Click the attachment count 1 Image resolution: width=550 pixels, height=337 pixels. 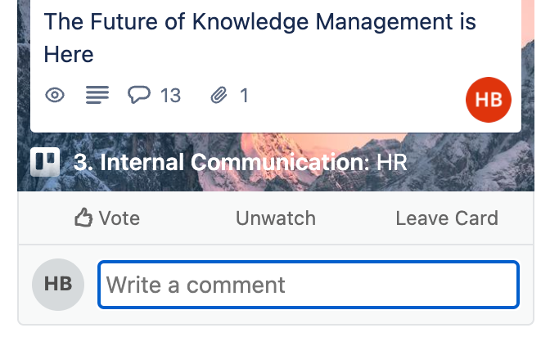(x=243, y=96)
